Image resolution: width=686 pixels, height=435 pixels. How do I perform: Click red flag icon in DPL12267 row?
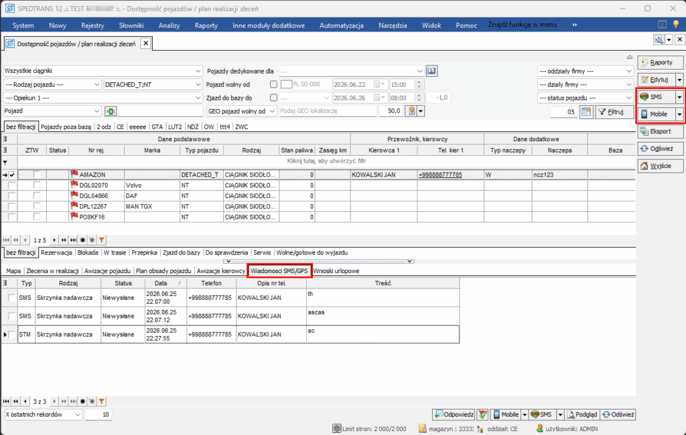[x=74, y=206]
